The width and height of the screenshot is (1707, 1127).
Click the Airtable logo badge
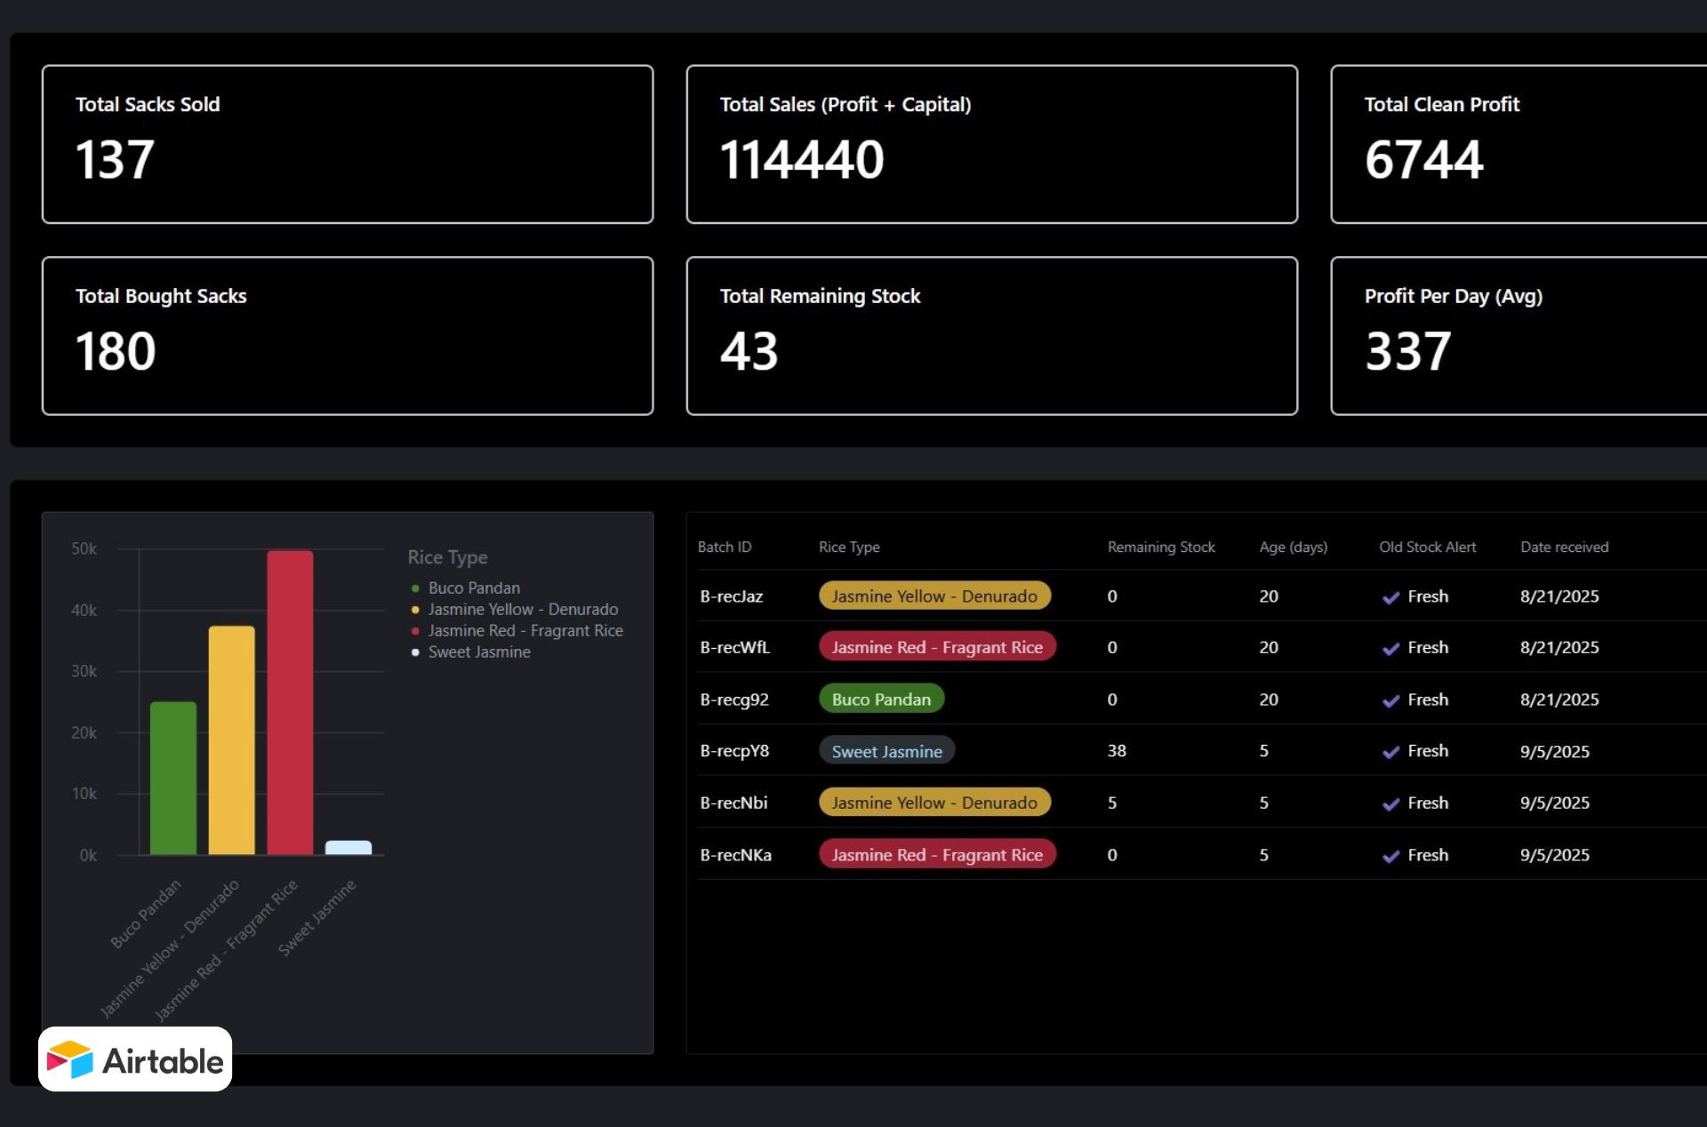pos(135,1059)
